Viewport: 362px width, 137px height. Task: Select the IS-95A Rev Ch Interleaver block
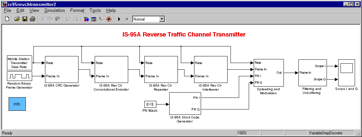click(x=211, y=69)
